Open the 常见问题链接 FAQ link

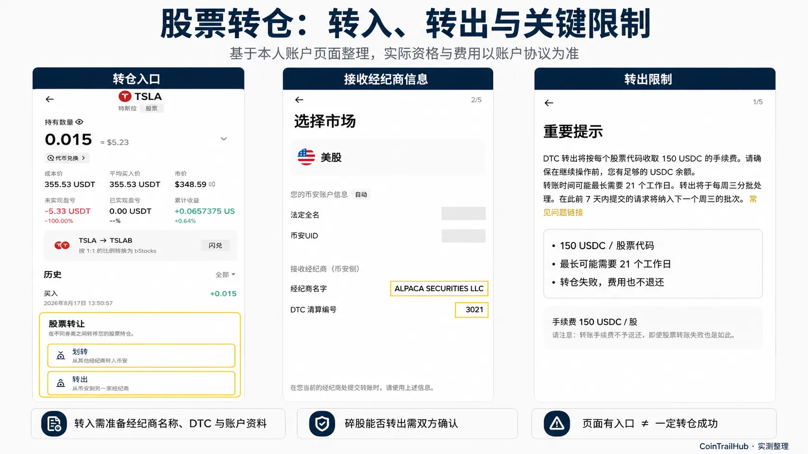click(x=563, y=212)
